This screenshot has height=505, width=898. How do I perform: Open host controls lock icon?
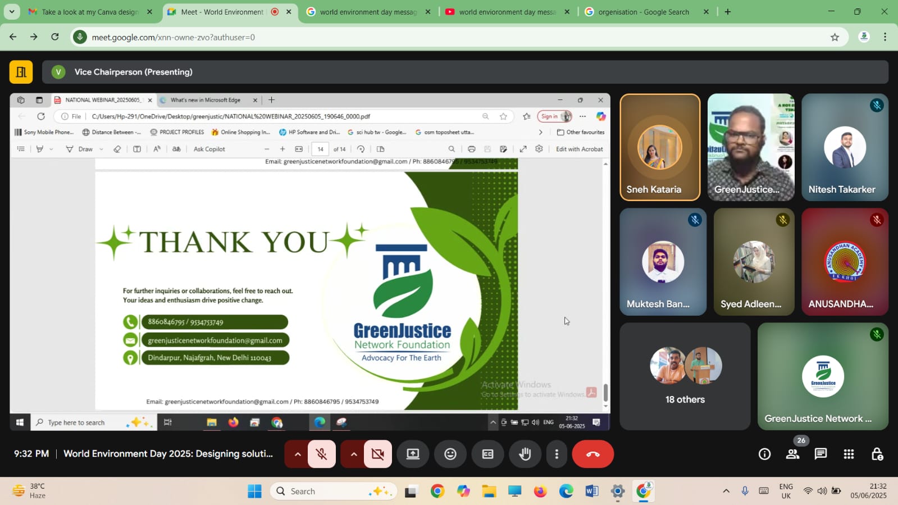click(x=877, y=454)
